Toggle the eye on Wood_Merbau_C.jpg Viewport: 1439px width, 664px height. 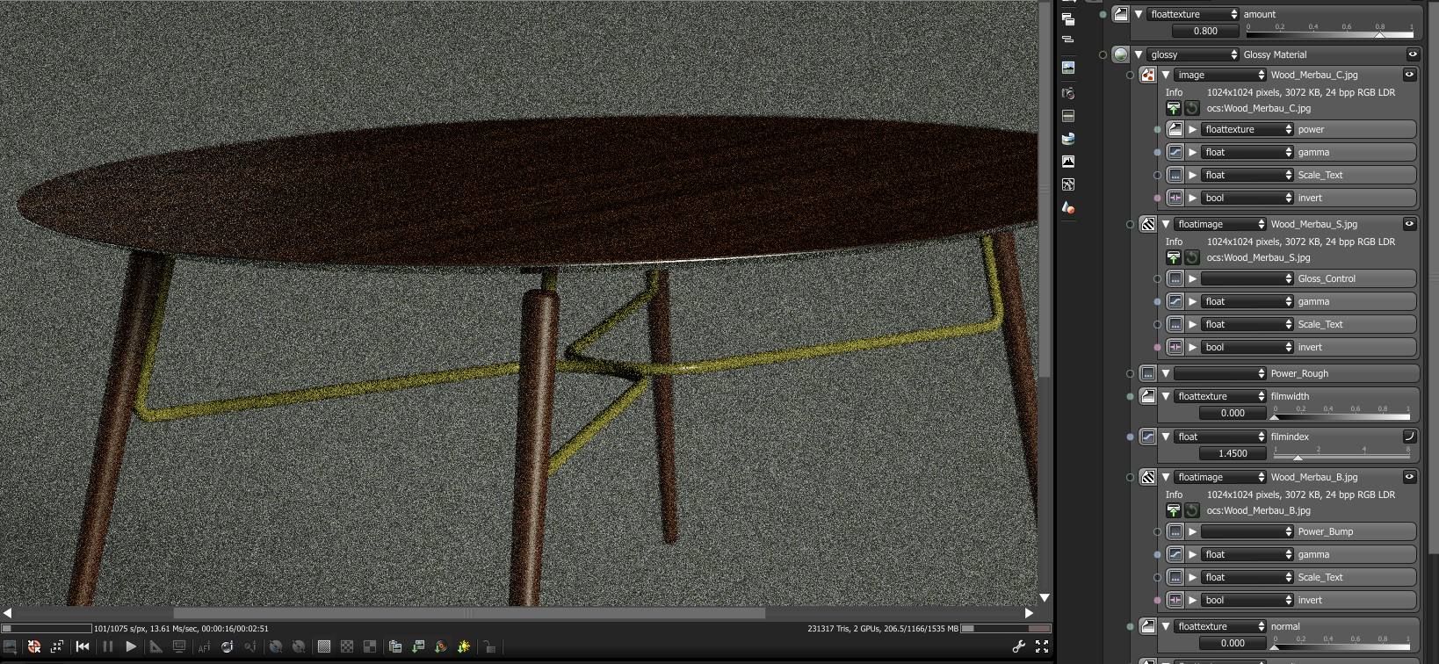pyautogui.click(x=1409, y=75)
